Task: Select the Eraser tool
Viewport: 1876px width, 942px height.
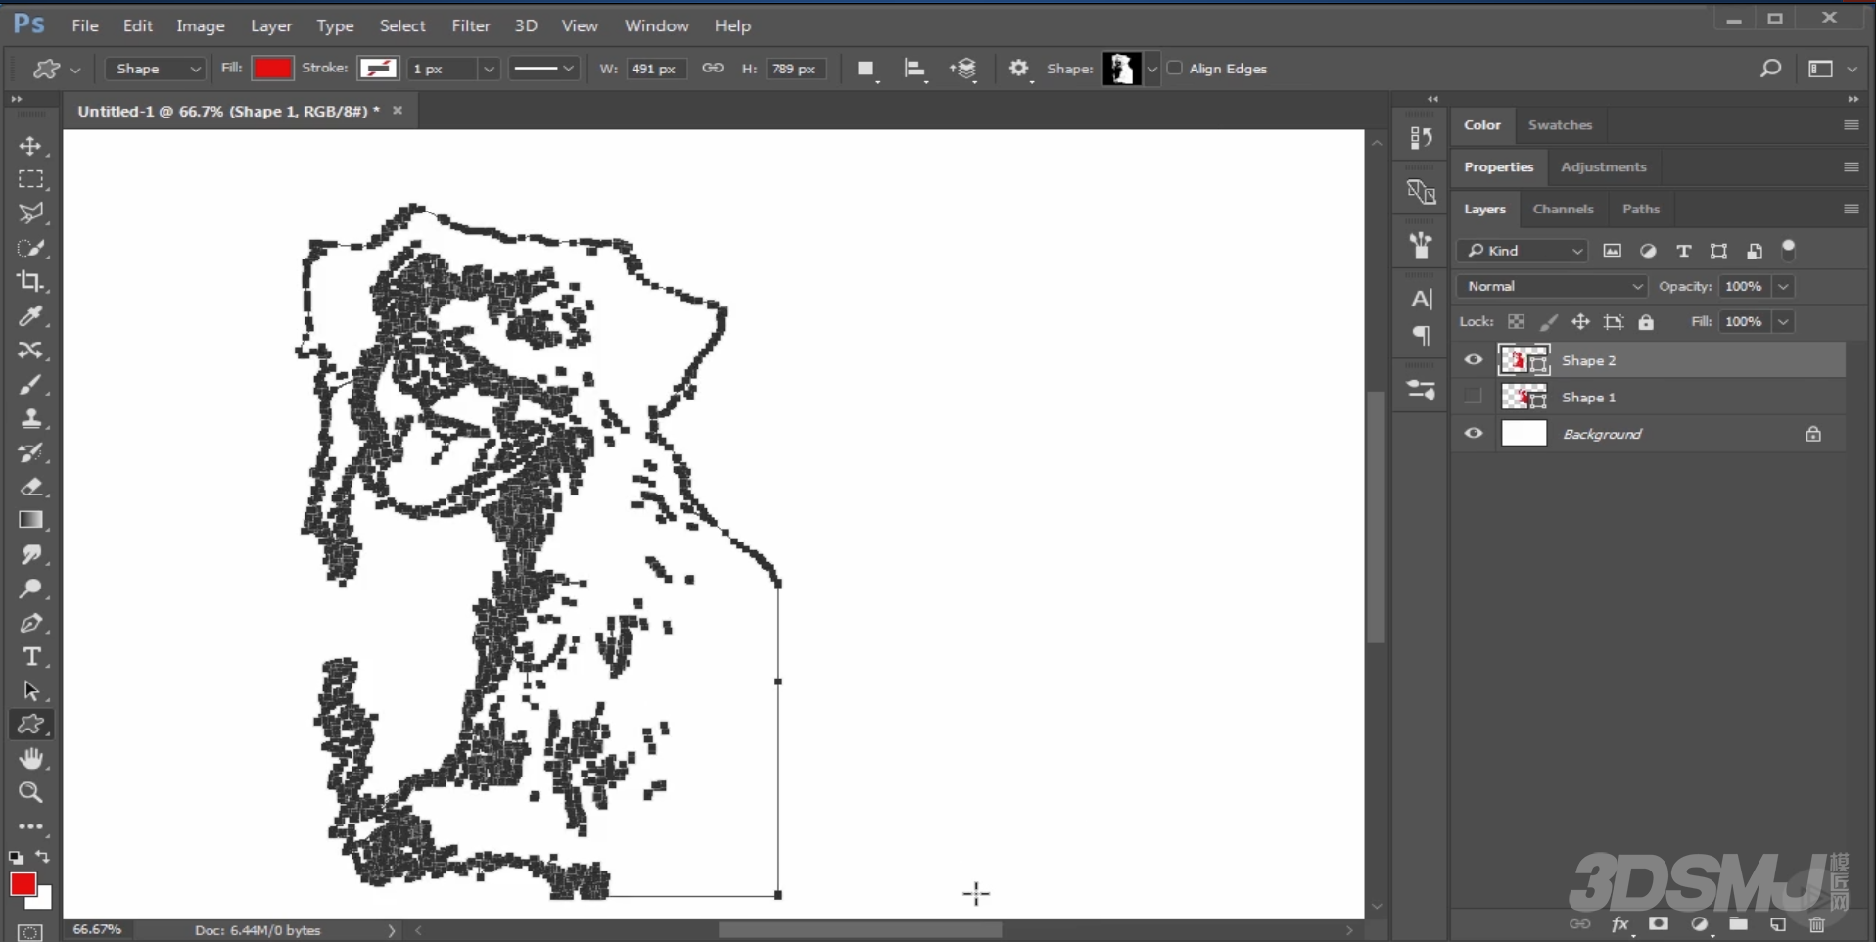Action: tap(30, 487)
